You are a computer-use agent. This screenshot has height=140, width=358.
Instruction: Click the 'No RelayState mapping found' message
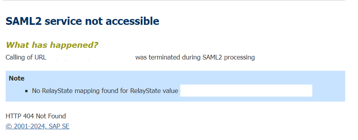105,91
